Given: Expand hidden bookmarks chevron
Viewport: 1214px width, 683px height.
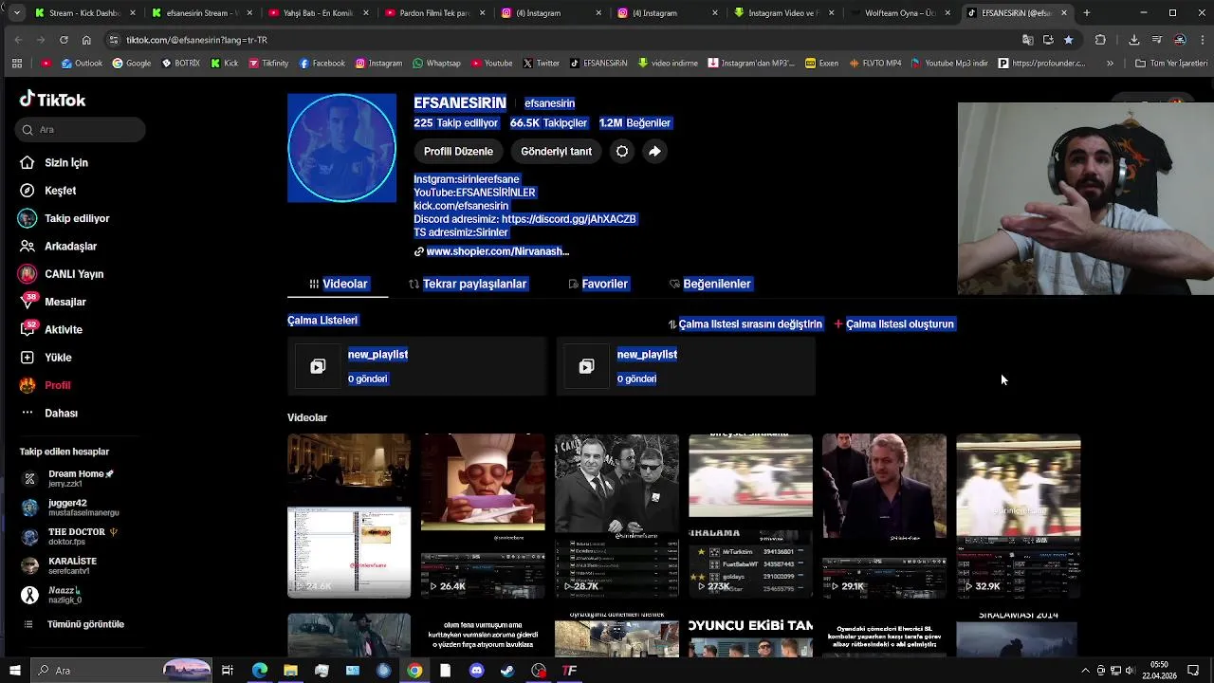Looking at the screenshot, I should 1110,64.
